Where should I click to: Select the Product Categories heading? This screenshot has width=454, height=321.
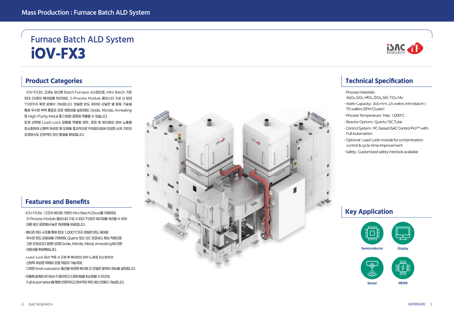pos(54,81)
